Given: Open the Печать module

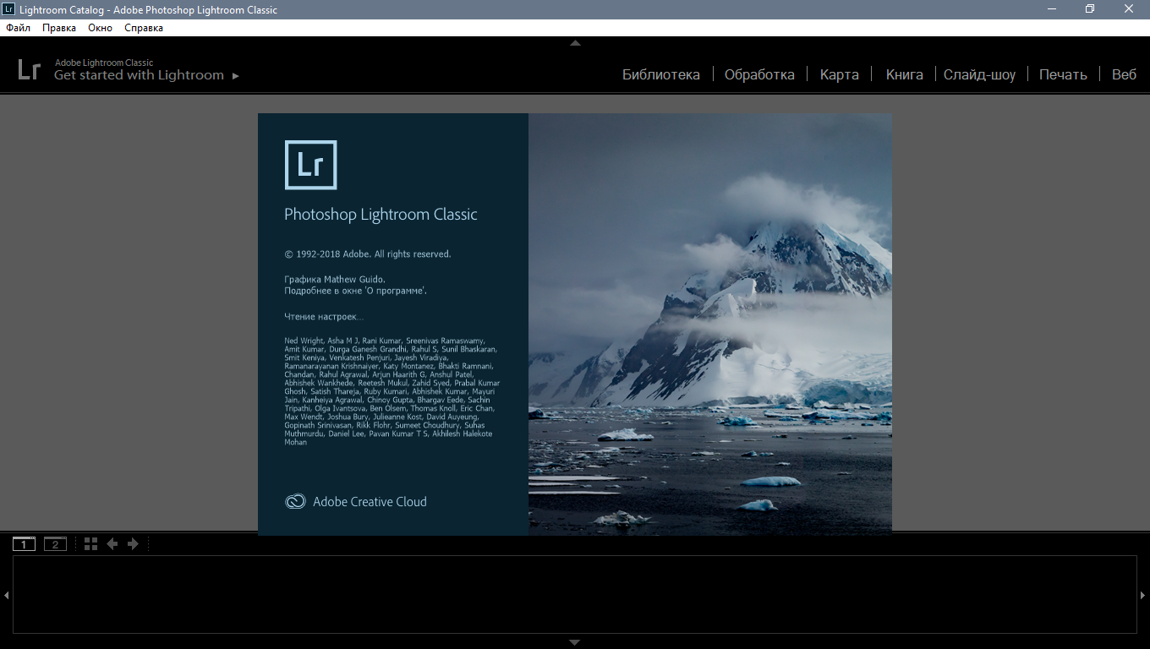Looking at the screenshot, I should click(1063, 74).
